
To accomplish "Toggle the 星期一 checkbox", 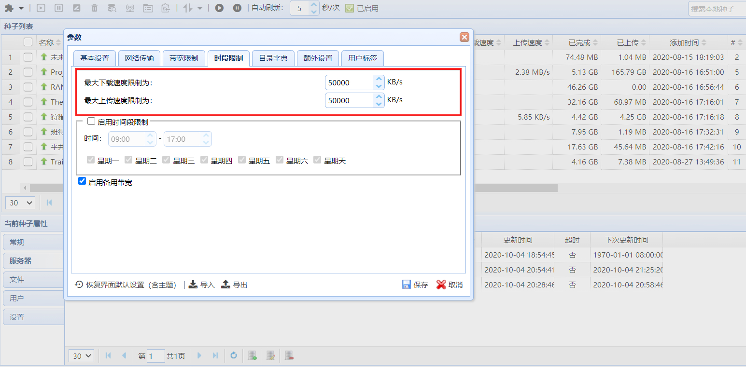I will (91, 160).
